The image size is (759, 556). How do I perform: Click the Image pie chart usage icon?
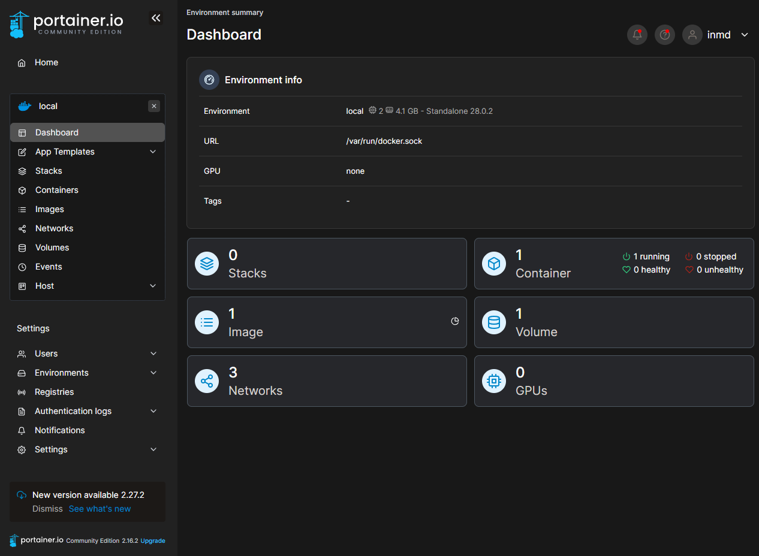(x=455, y=321)
